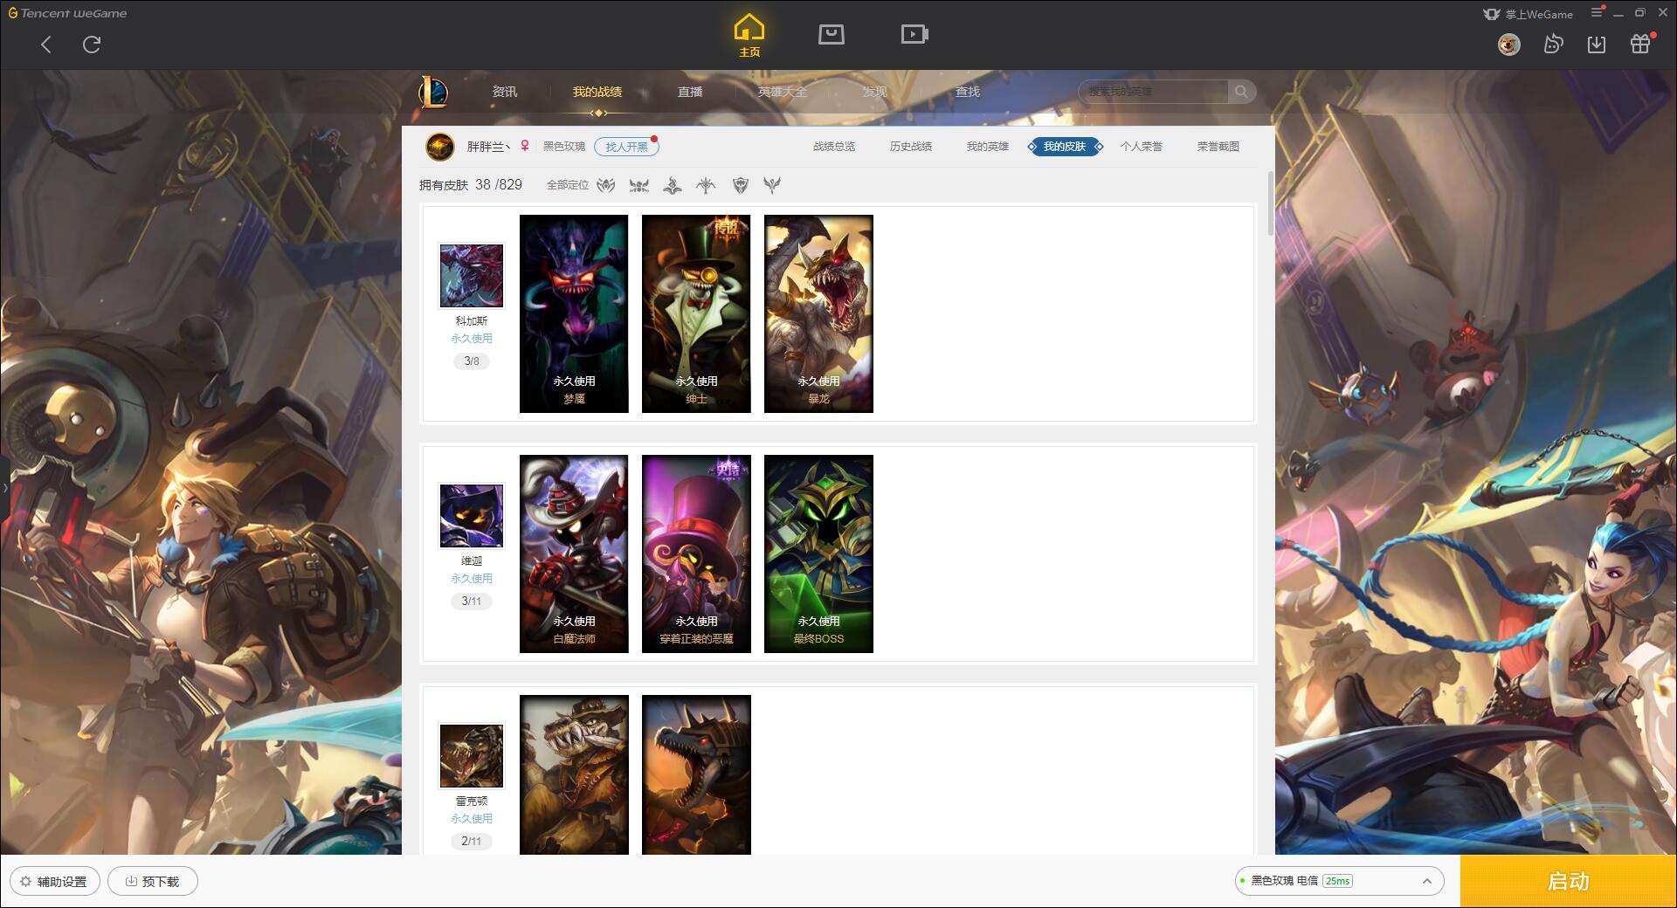Screen dimensions: 1677x908
Task: Click the skin list vertical scrollbar
Action: pos(1271,203)
